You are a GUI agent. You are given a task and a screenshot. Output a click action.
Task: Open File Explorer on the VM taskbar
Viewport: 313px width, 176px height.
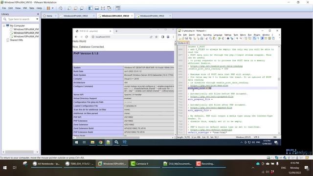click(92, 142)
